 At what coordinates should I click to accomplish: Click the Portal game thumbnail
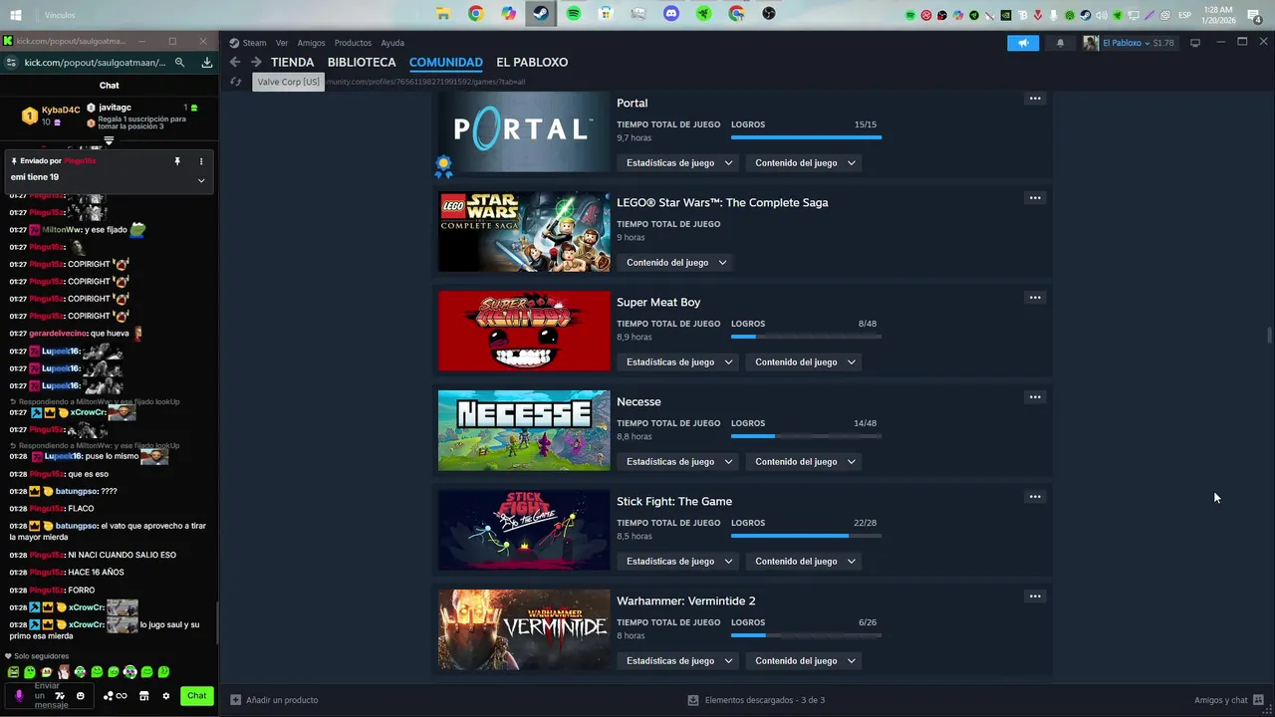point(524,131)
